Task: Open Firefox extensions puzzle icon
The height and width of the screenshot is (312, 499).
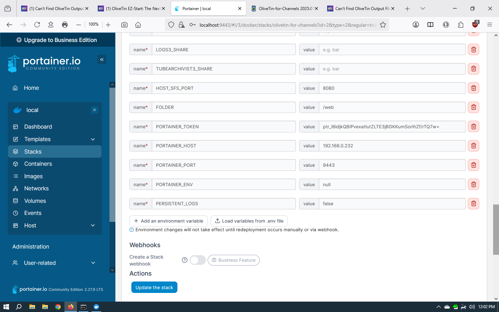Action: click(x=461, y=25)
